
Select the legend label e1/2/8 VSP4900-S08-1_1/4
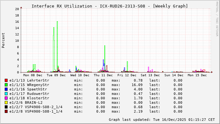(36, 111)
